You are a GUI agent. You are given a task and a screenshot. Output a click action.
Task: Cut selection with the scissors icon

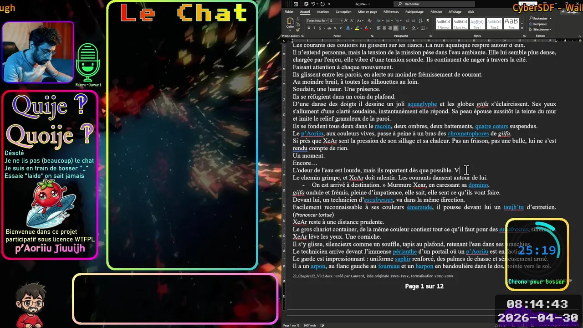(x=297, y=19)
